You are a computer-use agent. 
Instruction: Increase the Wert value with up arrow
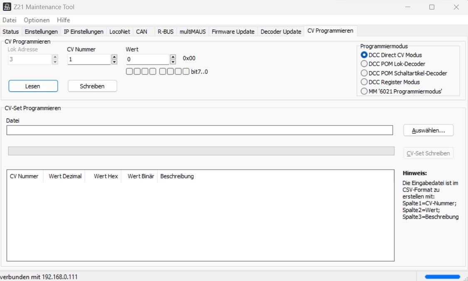click(x=173, y=57)
